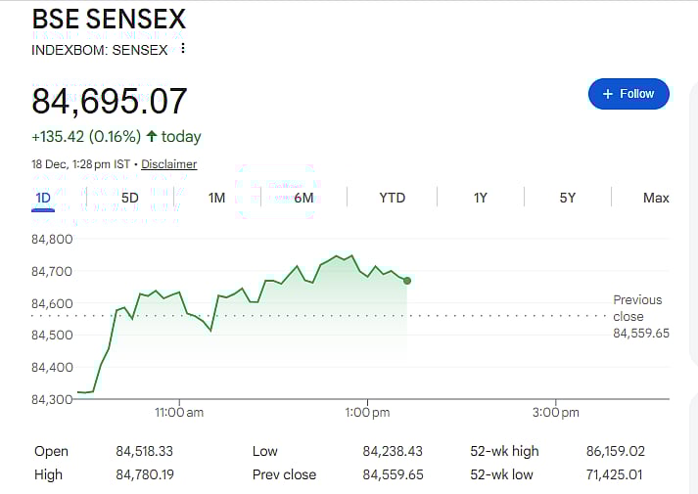This screenshot has width=698, height=494.
Task: Show the 6M chart range
Action: [303, 198]
